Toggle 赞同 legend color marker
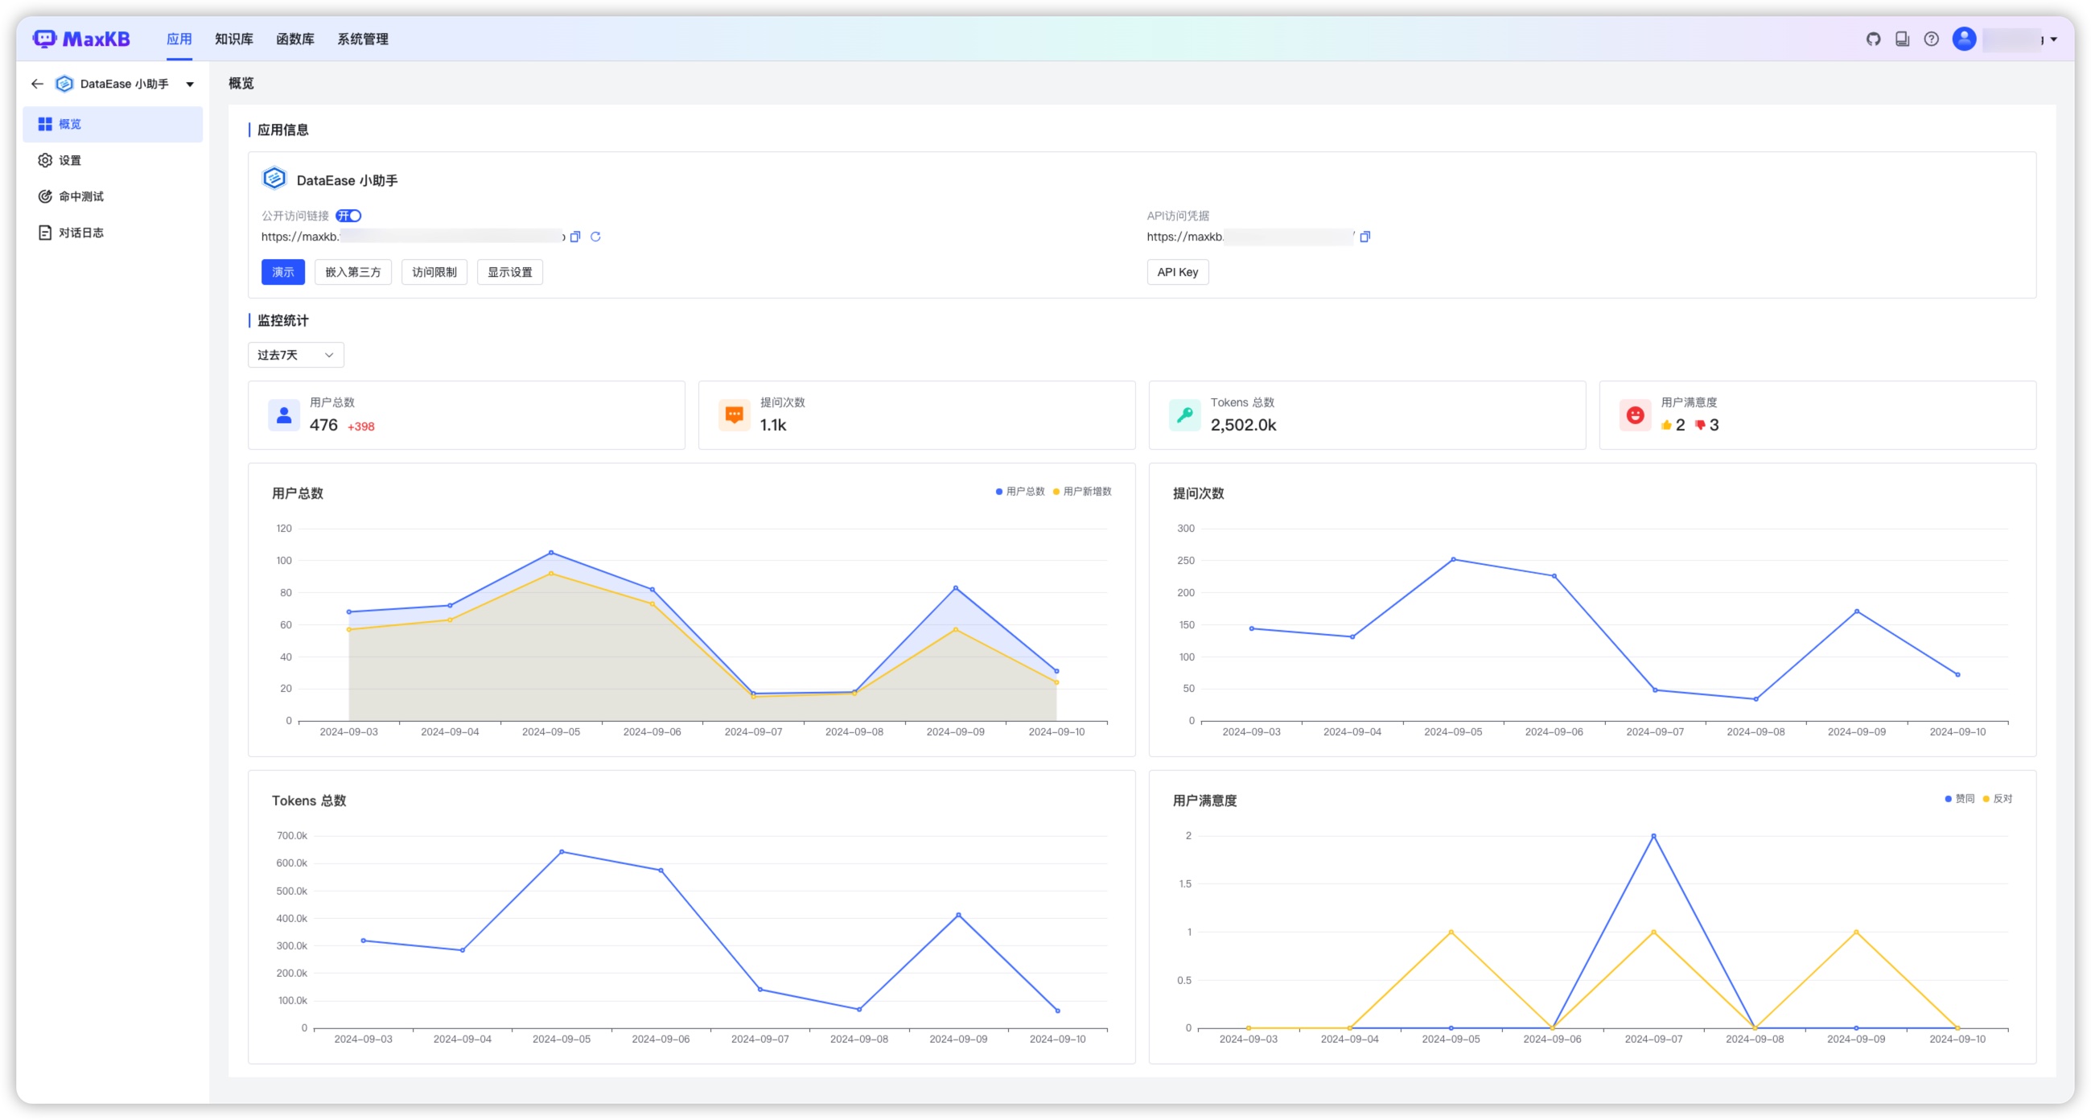Screen dimensions: 2091x1120 1947,799
